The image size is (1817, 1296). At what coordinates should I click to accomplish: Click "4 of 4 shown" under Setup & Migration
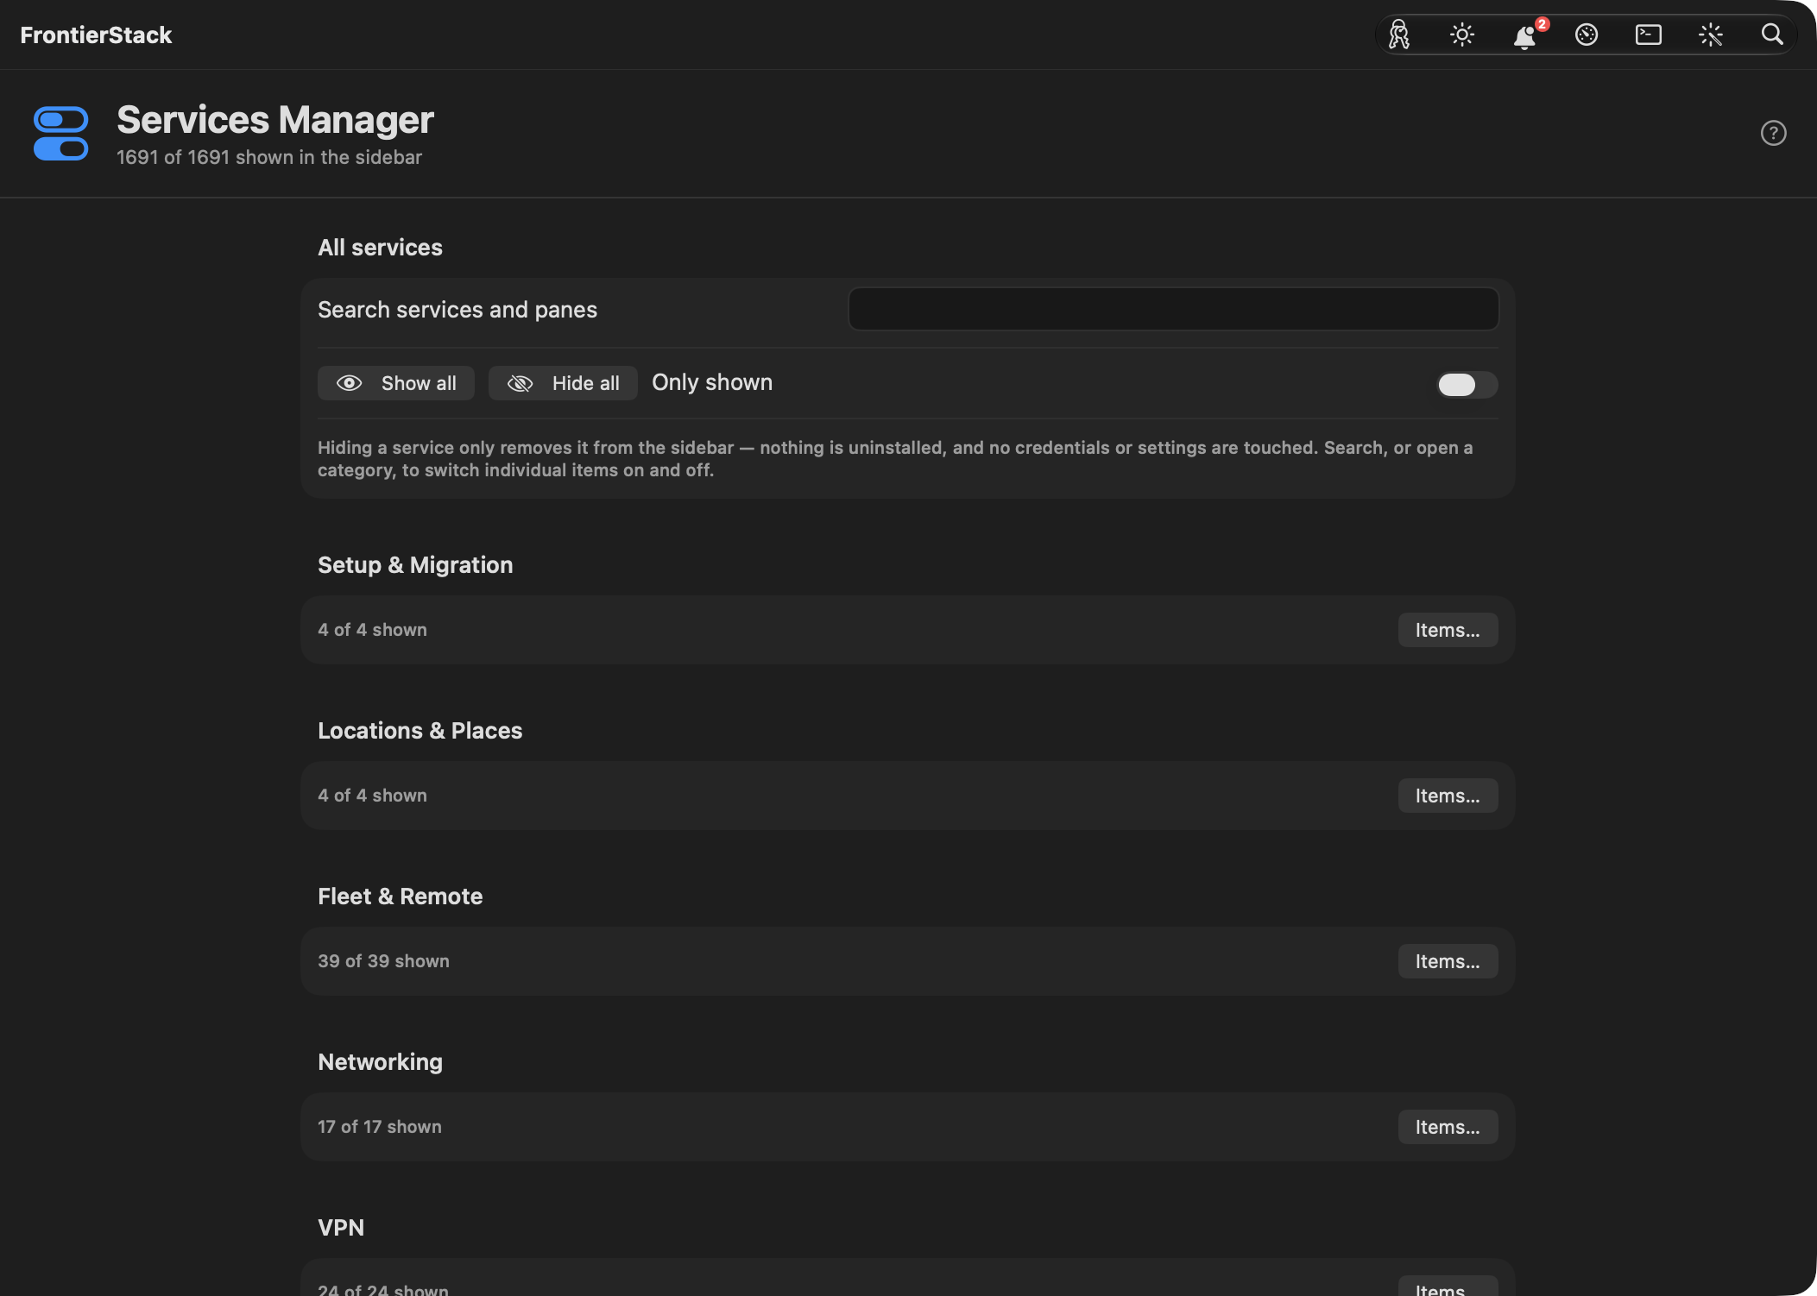click(x=372, y=630)
